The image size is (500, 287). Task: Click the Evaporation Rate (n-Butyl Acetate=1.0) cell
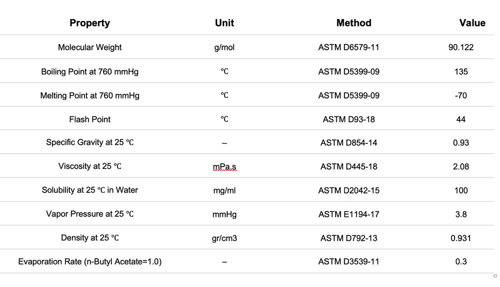click(x=89, y=261)
